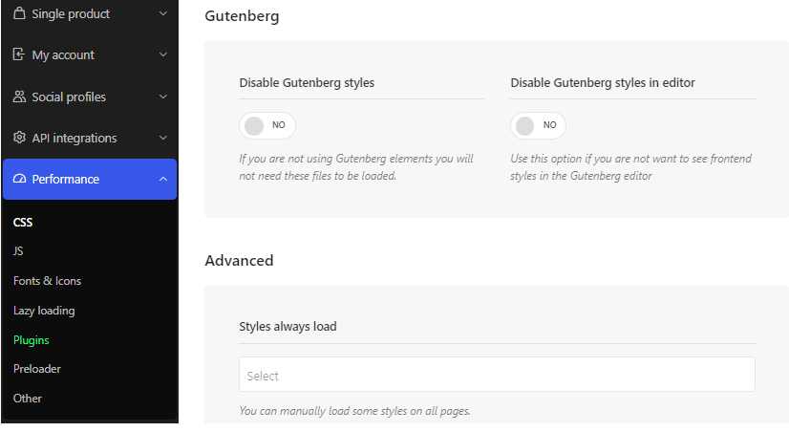This screenshot has height=432, width=789.
Task: Click the My account sign-in icon
Action: (x=18, y=54)
